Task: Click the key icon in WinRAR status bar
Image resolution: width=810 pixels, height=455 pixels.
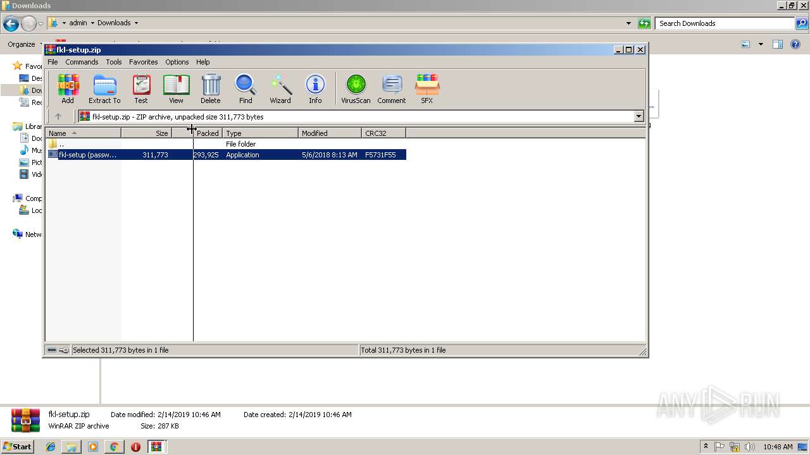Action: [64, 350]
